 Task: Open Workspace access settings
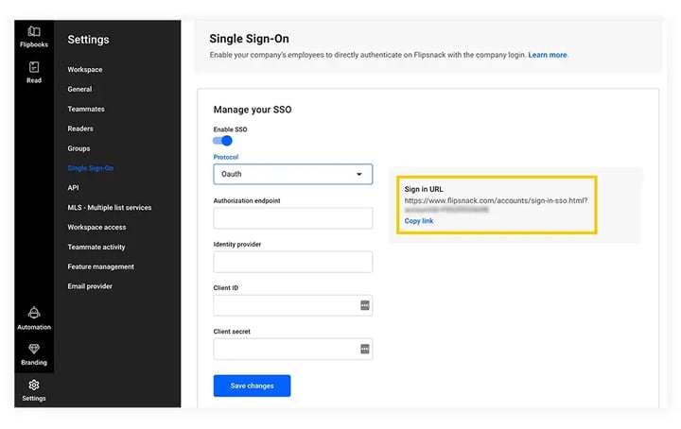point(96,227)
